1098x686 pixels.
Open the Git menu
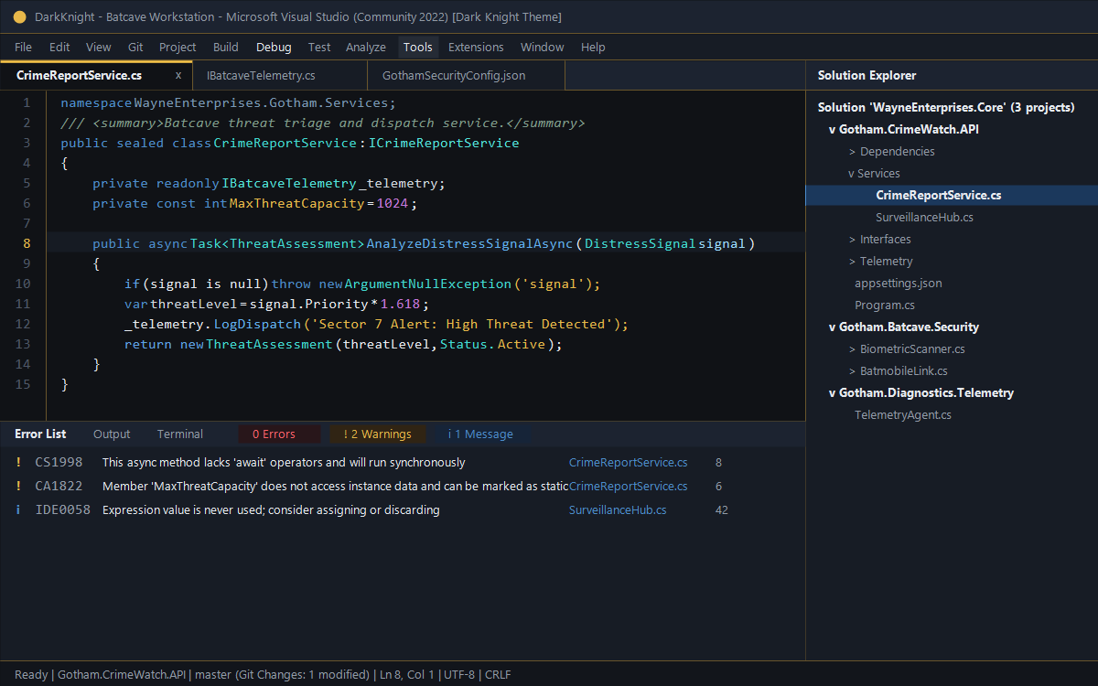(x=135, y=48)
